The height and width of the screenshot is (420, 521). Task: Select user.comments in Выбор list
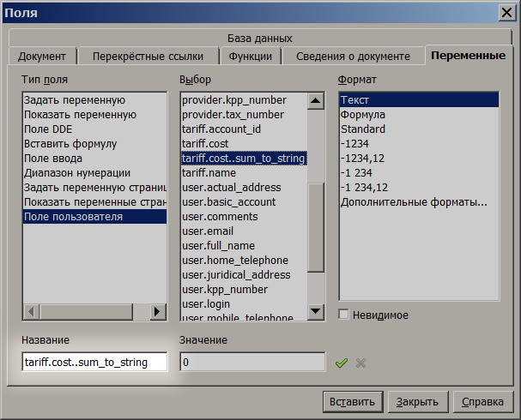[x=245, y=217]
